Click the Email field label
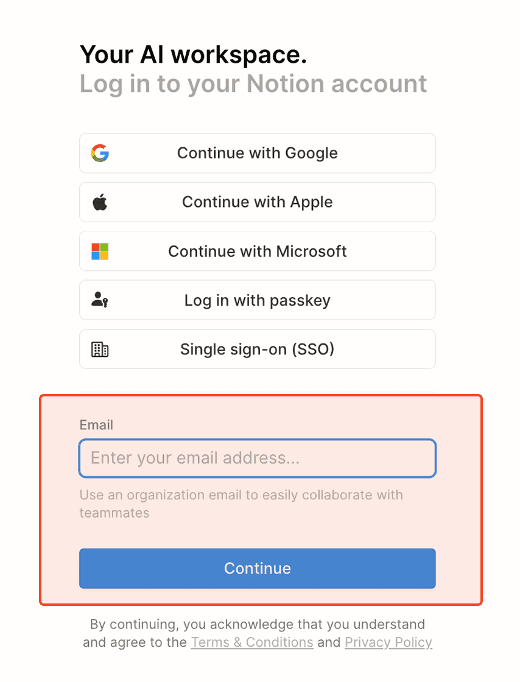Viewport: 520px width, 682px height. [96, 424]
